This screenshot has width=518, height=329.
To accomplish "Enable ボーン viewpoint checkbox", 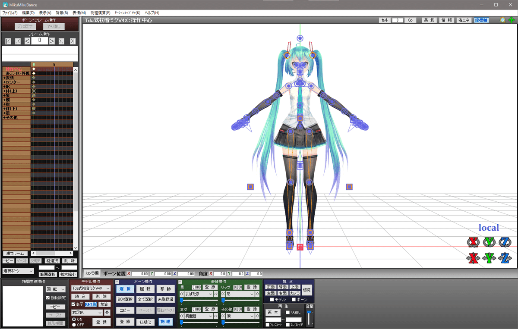I will click(x=294, y=299).
